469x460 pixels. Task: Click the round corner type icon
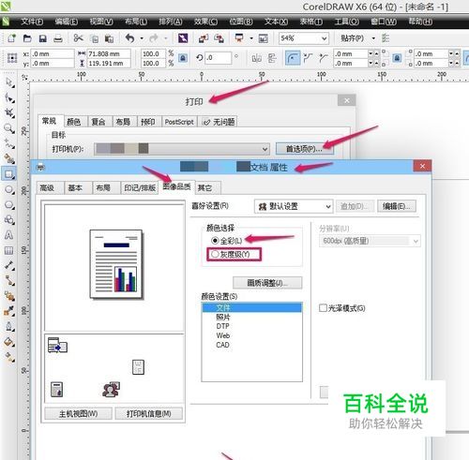[x=293, y=58]
